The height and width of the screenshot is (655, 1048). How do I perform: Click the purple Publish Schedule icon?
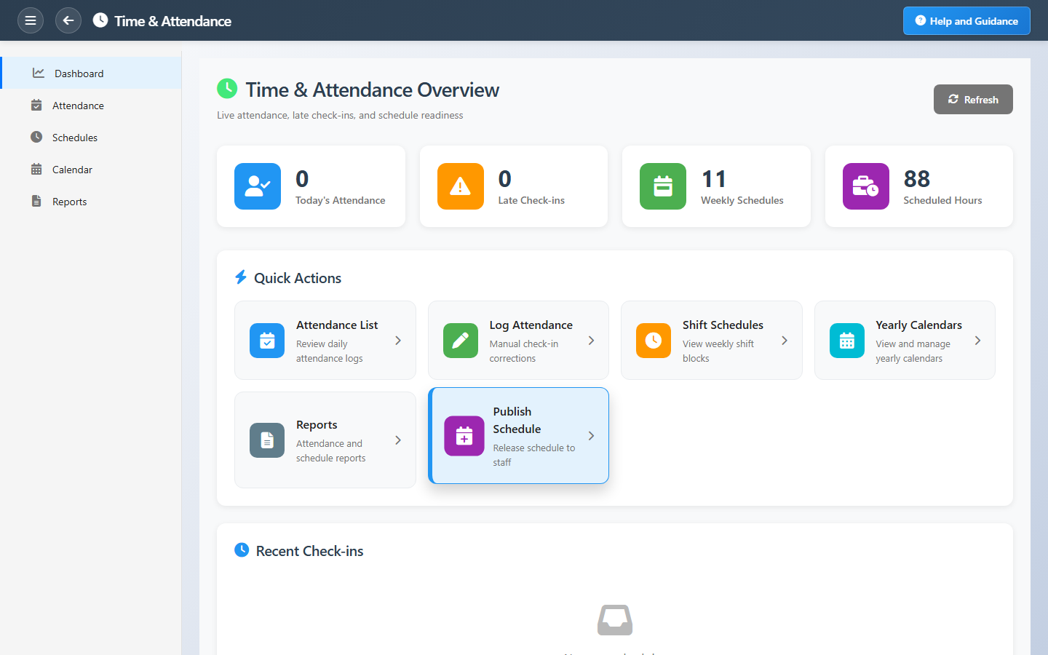464,436
